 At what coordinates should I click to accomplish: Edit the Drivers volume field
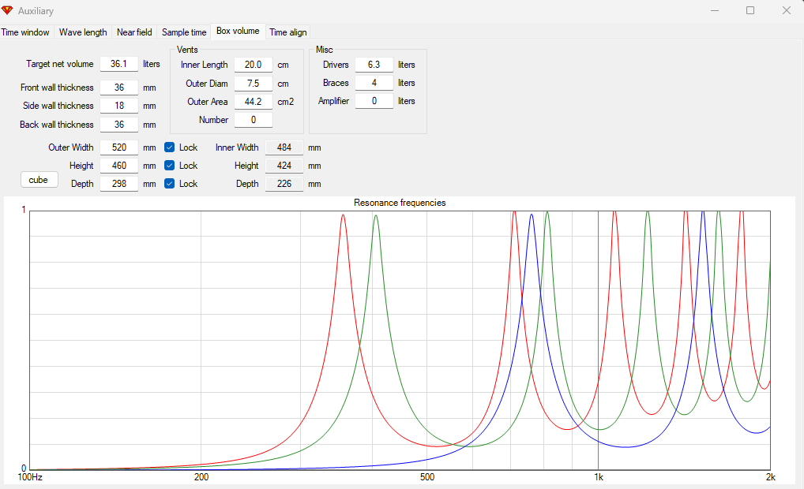[x=374, y=65]
